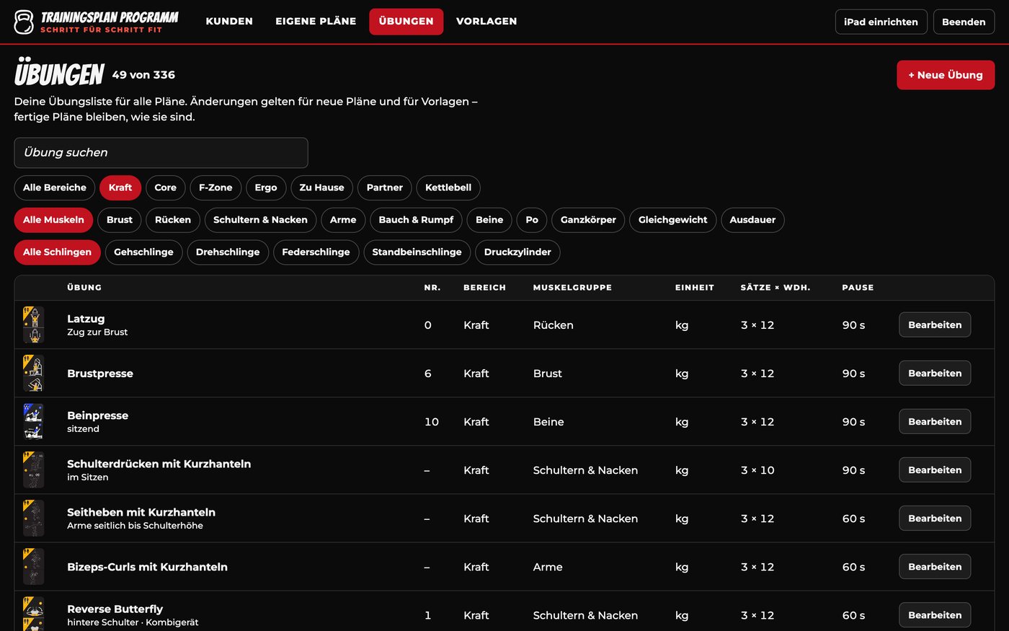Select the Ganzkörper filter chip
Viewport: 1009px width, 631px height.
coord(588,220)
